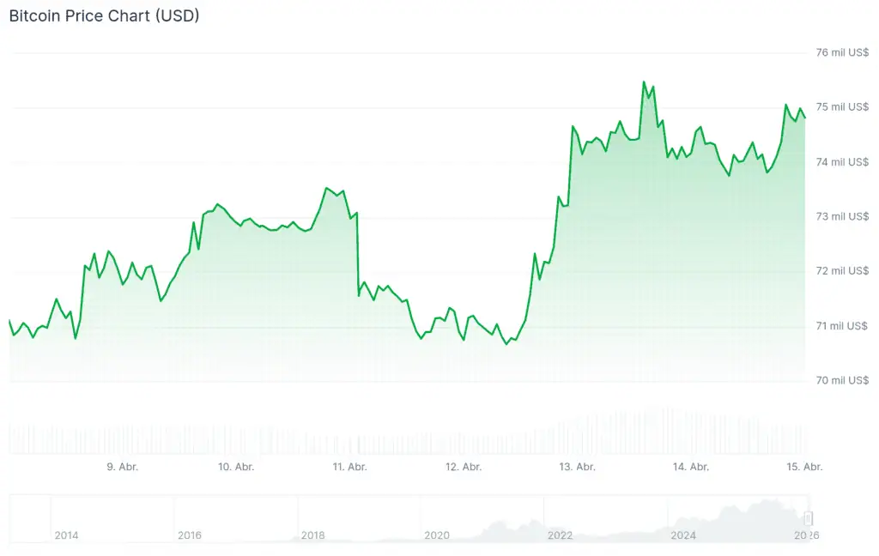Click the 73 mil US$ axis label
Image resolution: width=879 pixels, height=556 pixels.
click(842, 216)
